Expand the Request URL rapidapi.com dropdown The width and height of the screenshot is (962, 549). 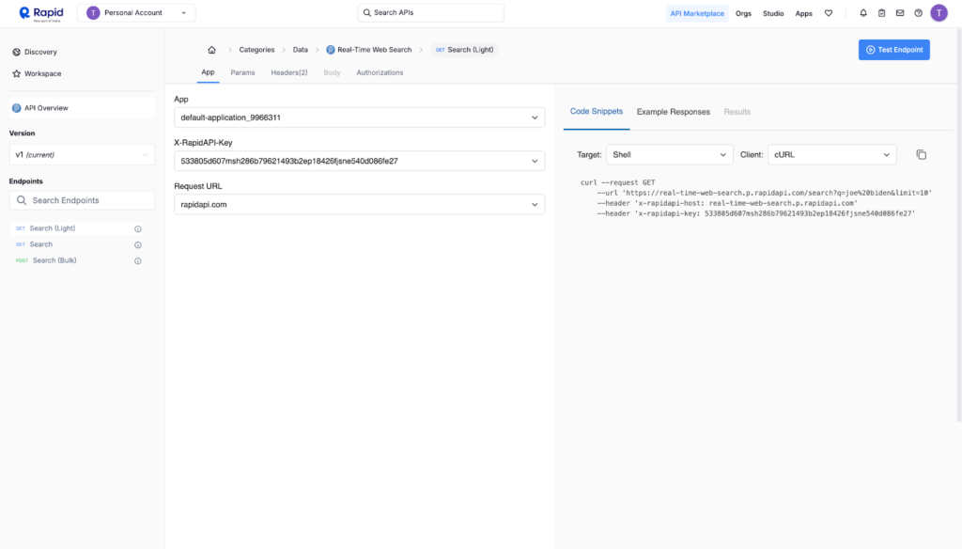tap(359, 205)
